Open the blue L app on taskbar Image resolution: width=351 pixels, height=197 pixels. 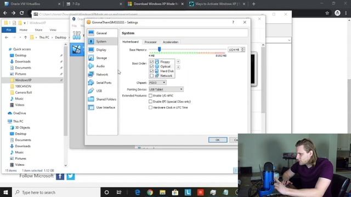(188, 192)
